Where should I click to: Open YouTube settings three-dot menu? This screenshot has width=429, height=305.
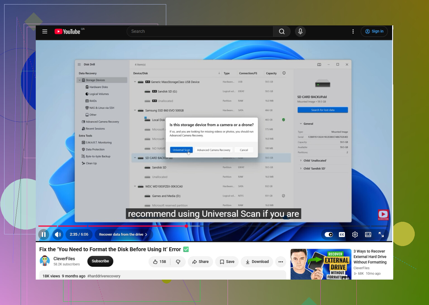point(353,32)
